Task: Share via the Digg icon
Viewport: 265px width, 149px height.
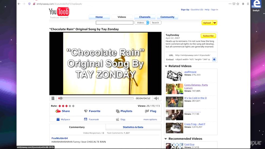Action: [x=117, y=119]
